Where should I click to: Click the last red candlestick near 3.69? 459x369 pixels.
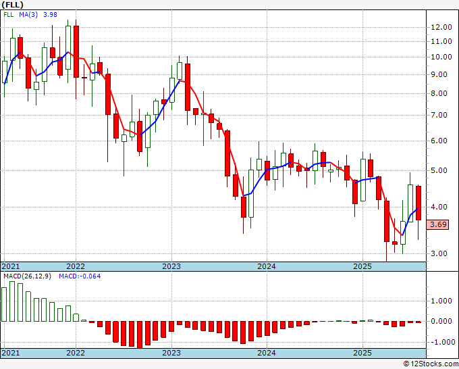pos(418,203)
